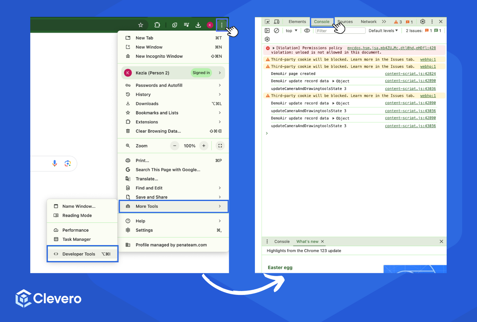Zoom in with the plus button
Image resolution: width=477 pixels, height=322 pixels.
[204, 146]
